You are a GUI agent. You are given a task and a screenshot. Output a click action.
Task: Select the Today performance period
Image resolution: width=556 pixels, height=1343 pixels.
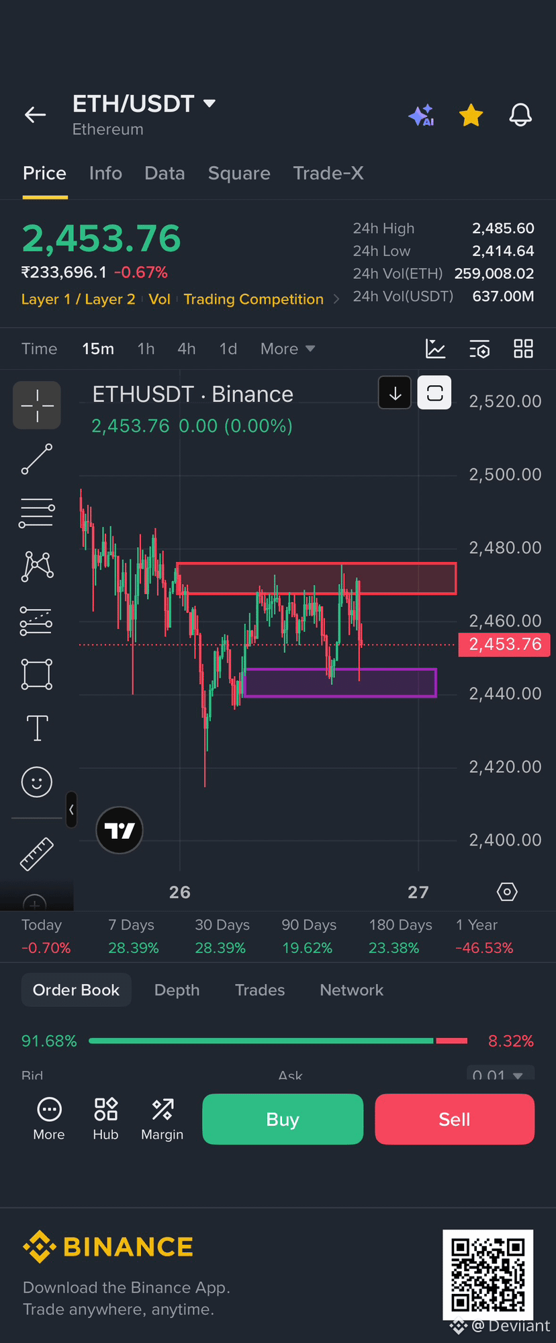tap(46, 936)
